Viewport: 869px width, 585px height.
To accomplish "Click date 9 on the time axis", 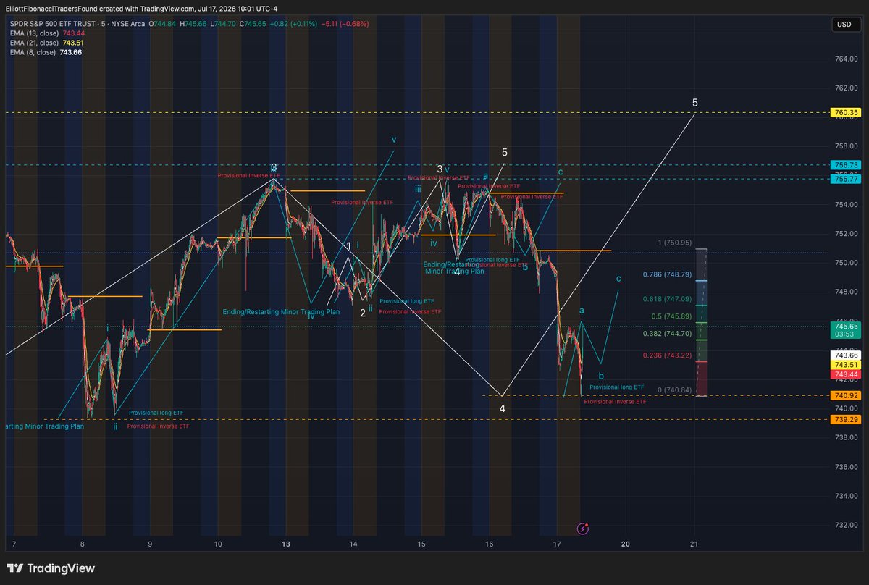I will 150,543.
